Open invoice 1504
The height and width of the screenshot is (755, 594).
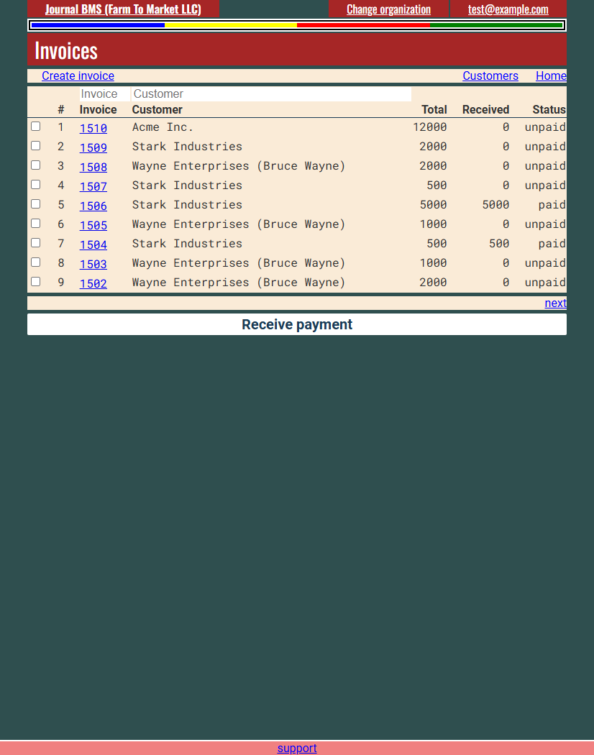pos(93,244)
